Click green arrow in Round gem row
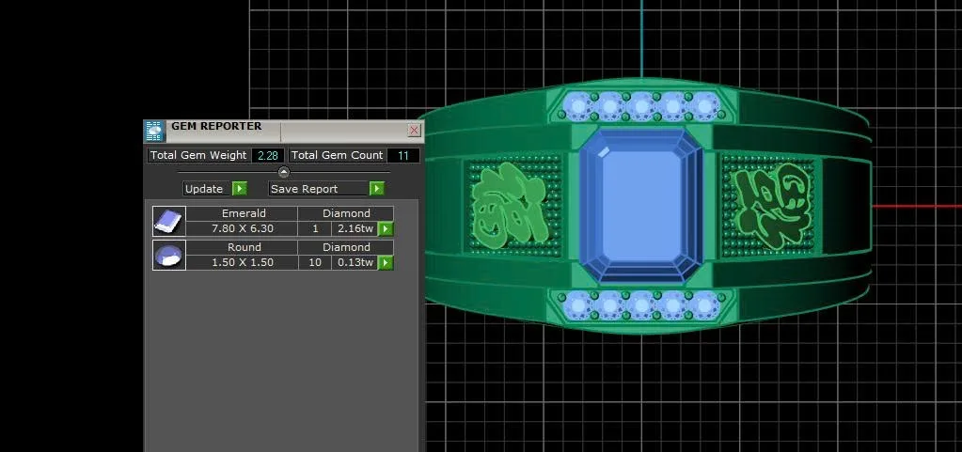This screenshot has height=452, width=962. [x=386, y=262]
